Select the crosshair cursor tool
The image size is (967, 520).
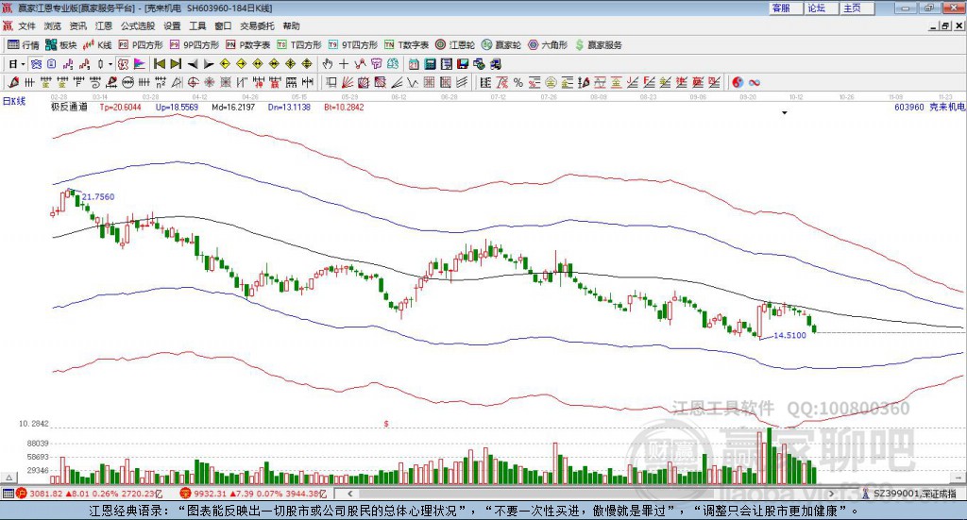[344, 64]
